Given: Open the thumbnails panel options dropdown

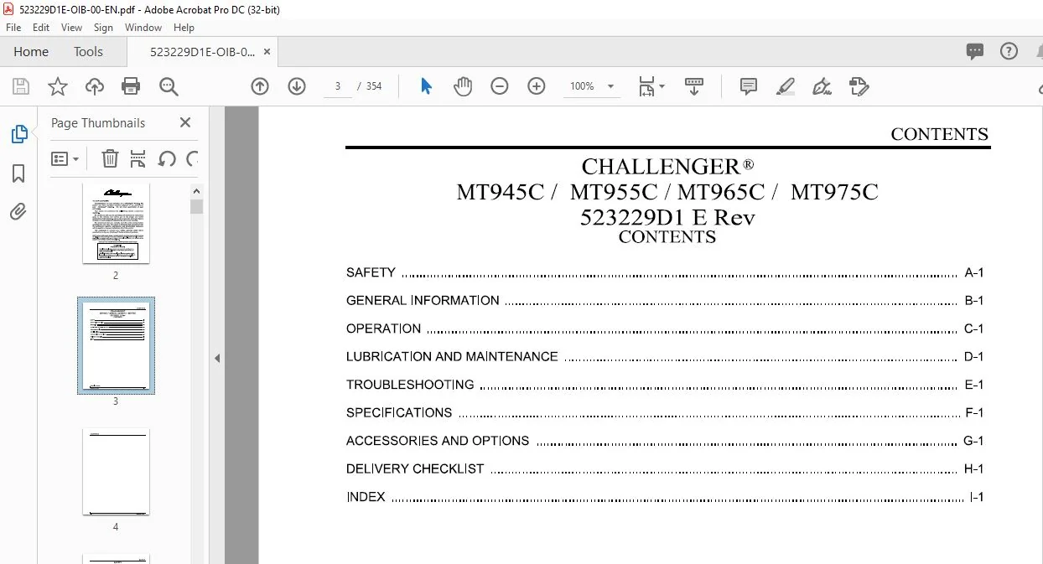Looking at the screenshot, I should coord(65,158).
